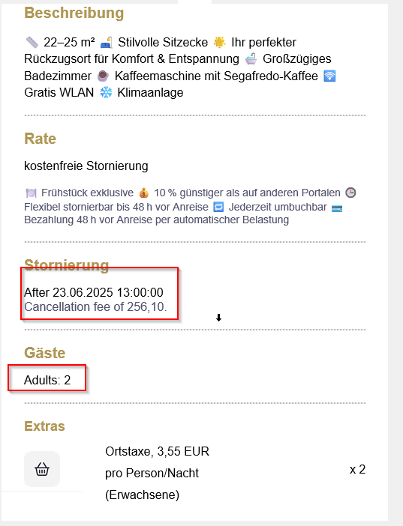Screen dimensions: 403x526
Task: Click the shopping basket icon under Extras
Action: (x=42, y=469)
